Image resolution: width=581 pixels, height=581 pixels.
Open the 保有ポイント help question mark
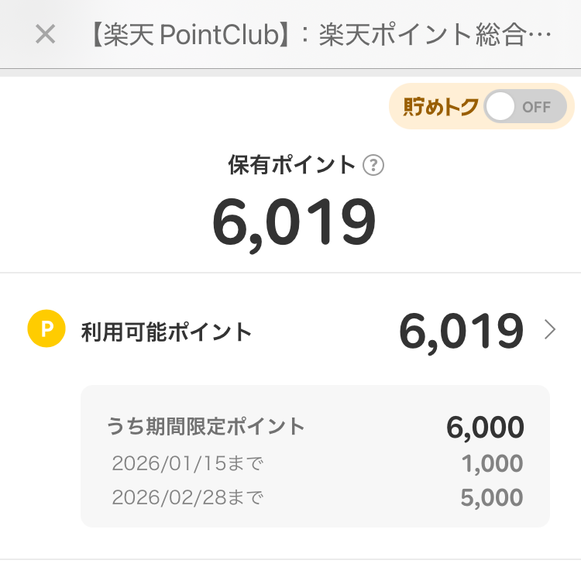tap(374, 165)
